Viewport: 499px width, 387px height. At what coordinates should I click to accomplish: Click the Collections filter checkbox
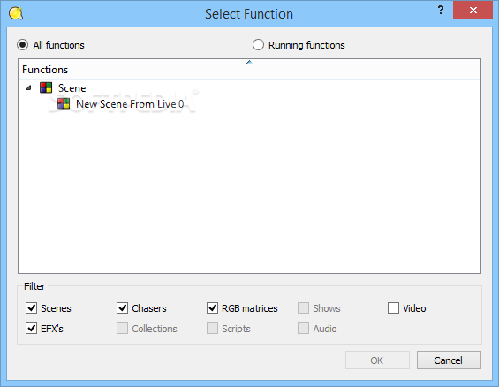pos(122,329)
